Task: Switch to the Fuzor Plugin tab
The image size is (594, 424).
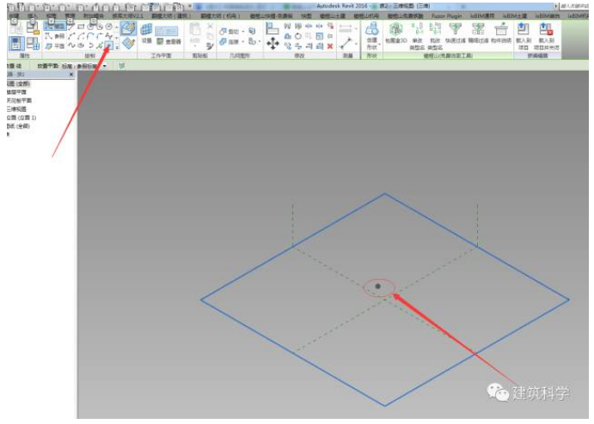Action: click(x=447, y=16)
